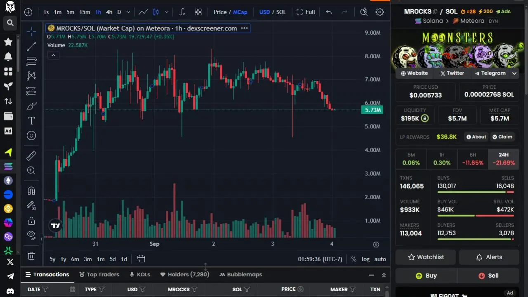
Task: Select the text annotation tool
Action: tap(31, 121)
